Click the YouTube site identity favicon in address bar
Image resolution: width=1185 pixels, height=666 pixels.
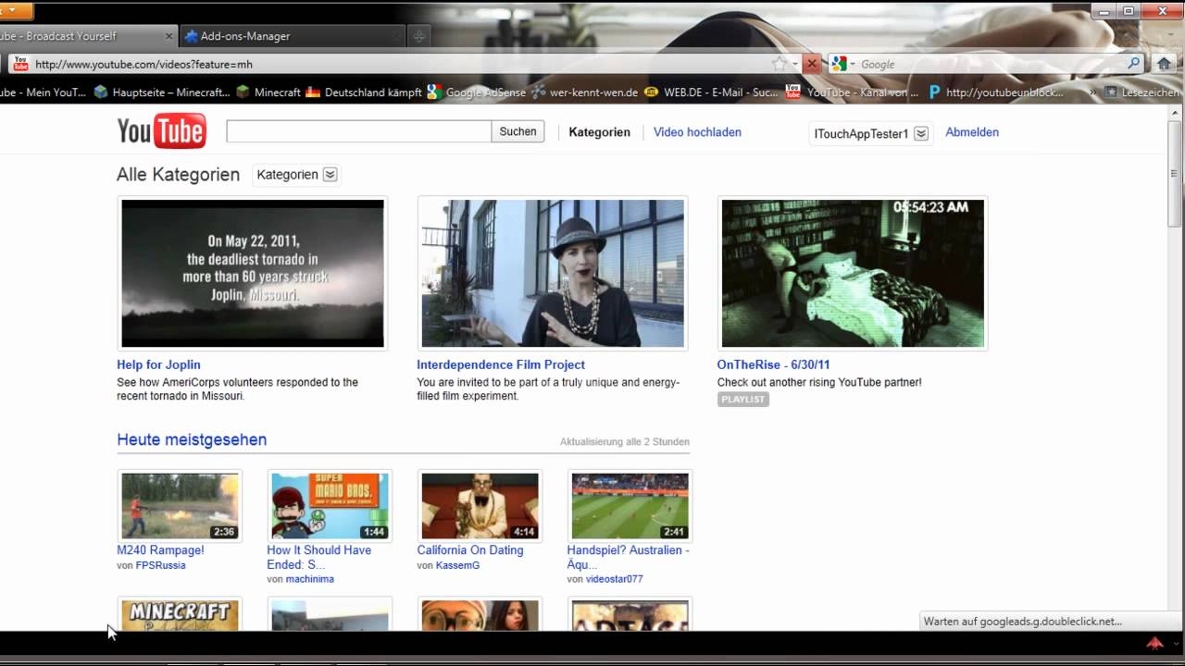(x=20, y=64)
